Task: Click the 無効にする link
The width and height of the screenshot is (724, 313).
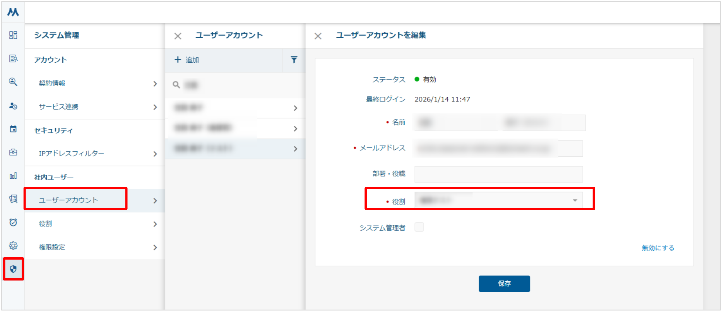Action: pos(657,248)
